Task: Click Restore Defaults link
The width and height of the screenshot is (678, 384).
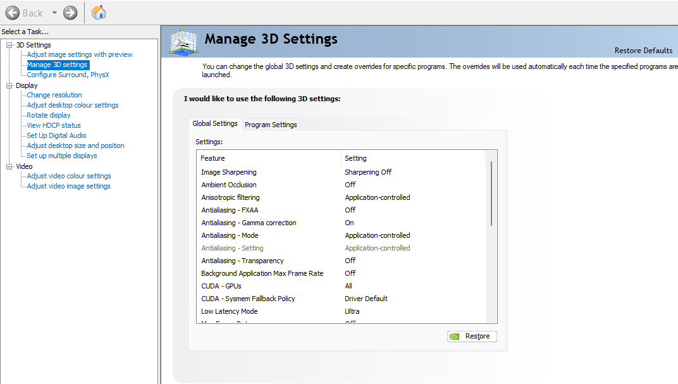Action: tap(643, 51)
